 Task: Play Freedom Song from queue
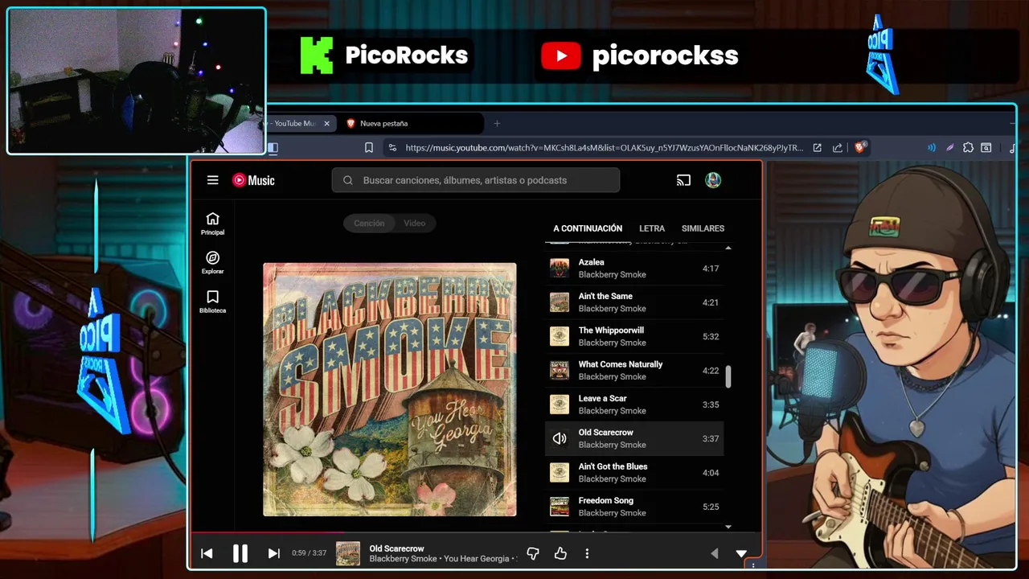(634, 507)
